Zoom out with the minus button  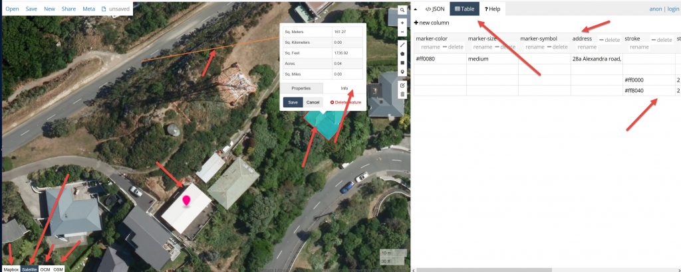pyautogui.click(x=402, y=32)
